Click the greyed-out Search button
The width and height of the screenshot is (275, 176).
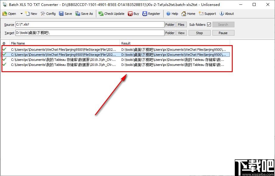point(223,24)
